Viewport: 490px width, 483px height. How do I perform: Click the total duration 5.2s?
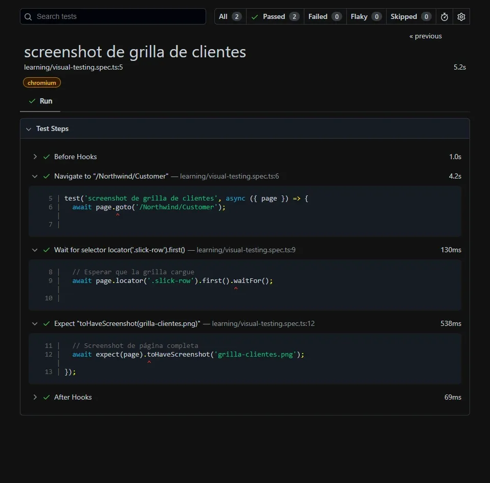pyautogui.click(x=460, y=67)
